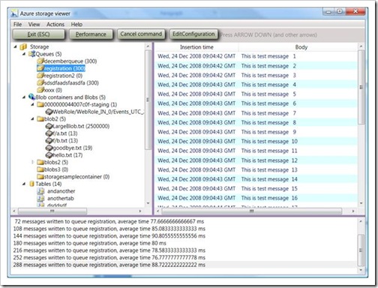Click the Storage root folder icon

[23, 46]
